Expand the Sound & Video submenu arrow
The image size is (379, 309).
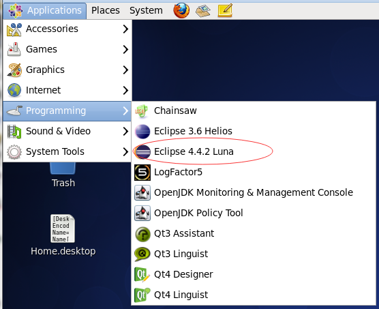[x=125, y=131]
